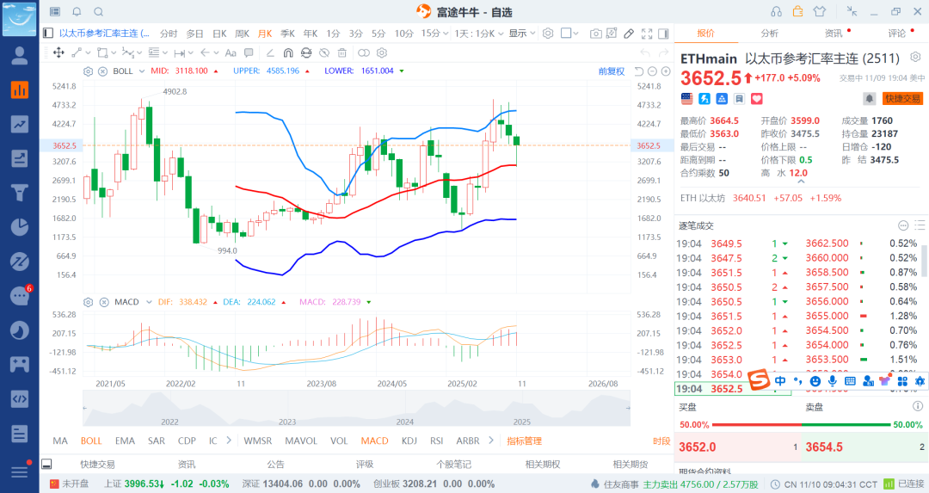Open the messages icon in left sidebar
The width and height of the screenshot is (929, 493).
(x=19, y=296)
